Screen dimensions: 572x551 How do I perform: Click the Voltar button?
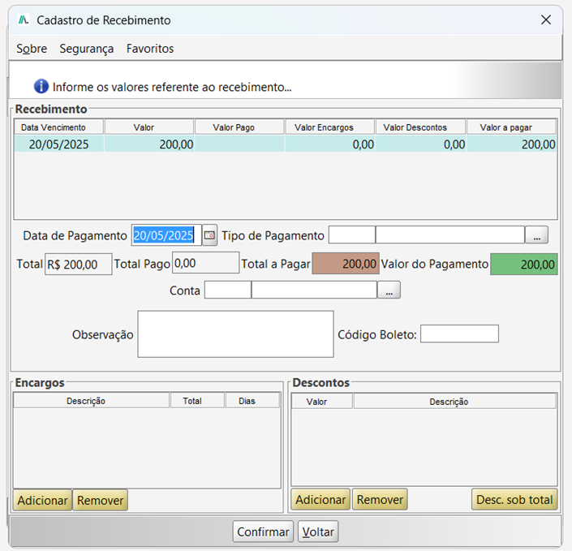point(318,532)
